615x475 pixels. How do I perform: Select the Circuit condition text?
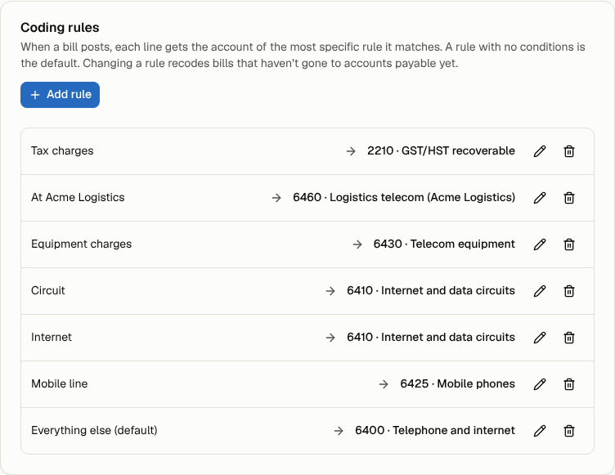[48, 291]
